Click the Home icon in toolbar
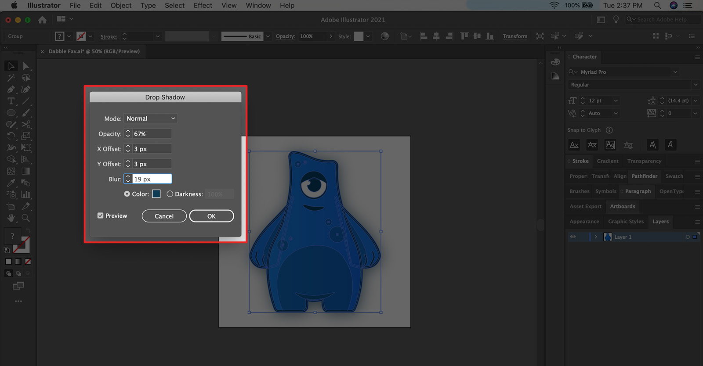The height and width of the screenshot is (366, 703). (42, 20)
